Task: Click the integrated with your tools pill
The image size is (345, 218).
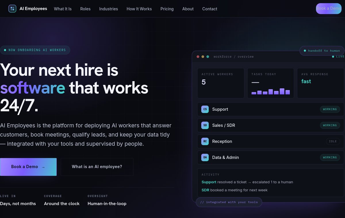Action: (x=229, y=202)
